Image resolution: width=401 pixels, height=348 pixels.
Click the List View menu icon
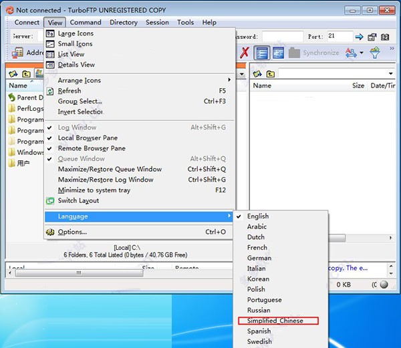coord(50,54)
